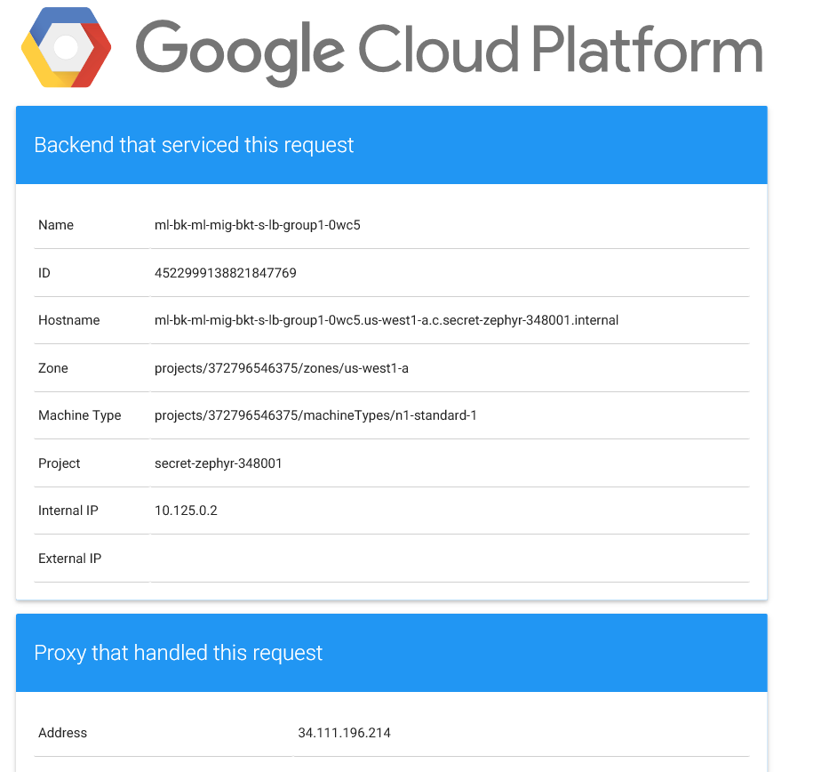Click the Address row label
The height and width of the screenshot is (772, 829).
(63, 733)
